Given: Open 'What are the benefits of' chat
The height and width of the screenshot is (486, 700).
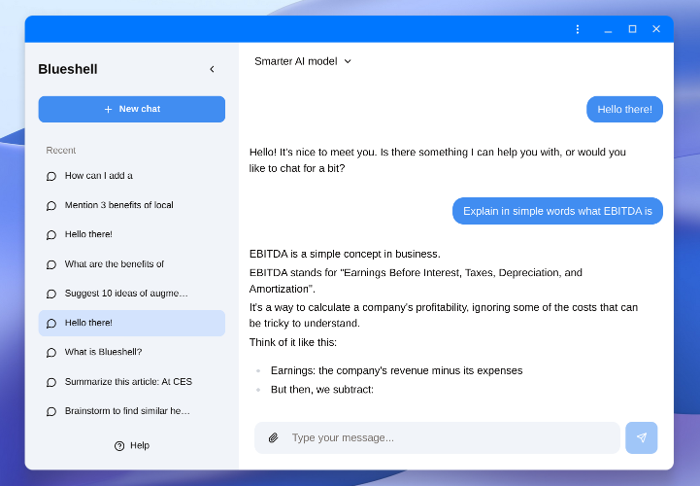Looking at the screenshot, I should [132, 264].
